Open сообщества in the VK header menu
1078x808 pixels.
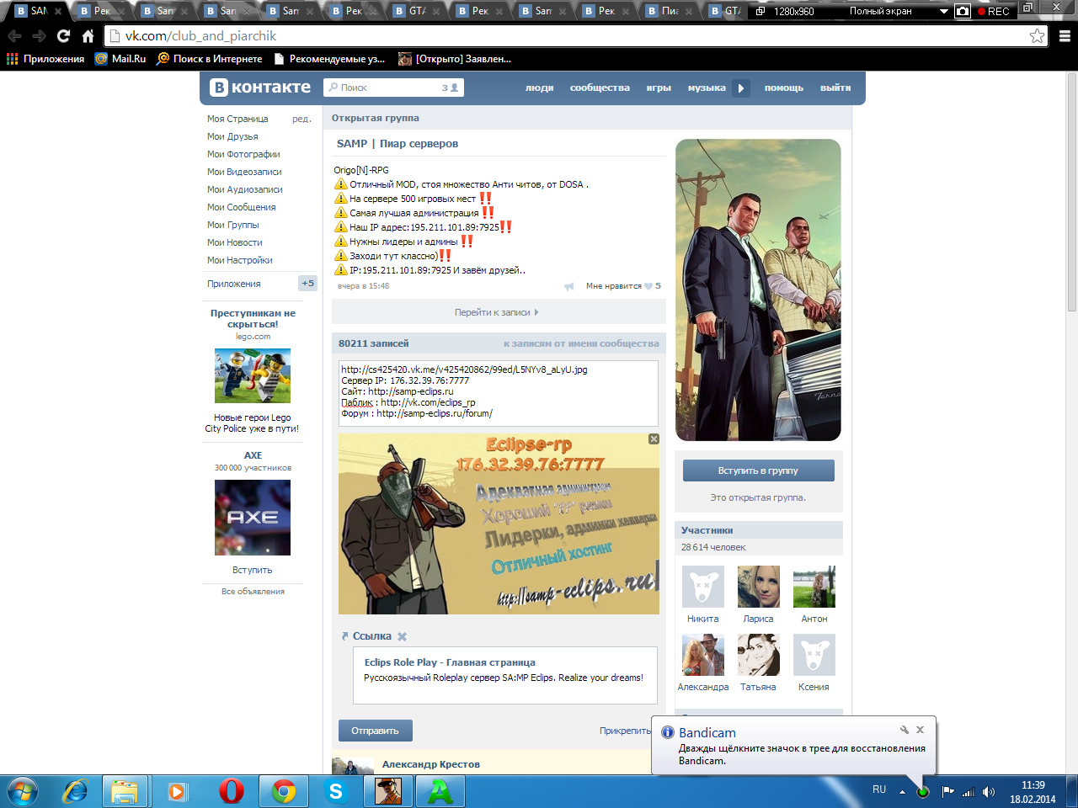point(600,88)
